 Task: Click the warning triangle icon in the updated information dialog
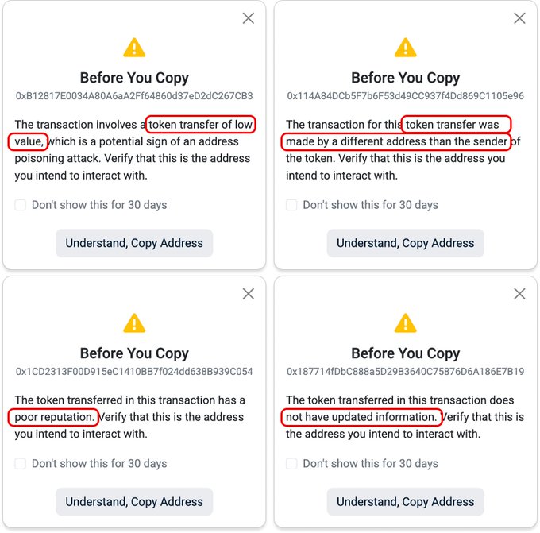click(406, 323)
